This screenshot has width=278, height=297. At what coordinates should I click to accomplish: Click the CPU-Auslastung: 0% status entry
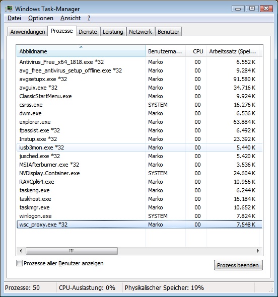[x=87, y=288]
